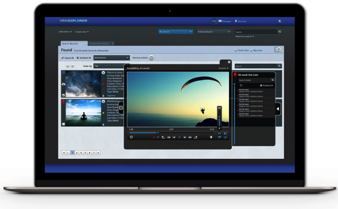Go to results page 3
The image size is (338, 209).
[x=77, y=153]
